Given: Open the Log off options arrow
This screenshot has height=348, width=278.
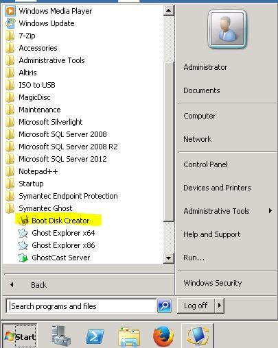Looking at the screenshot, I should click(220, 305).
